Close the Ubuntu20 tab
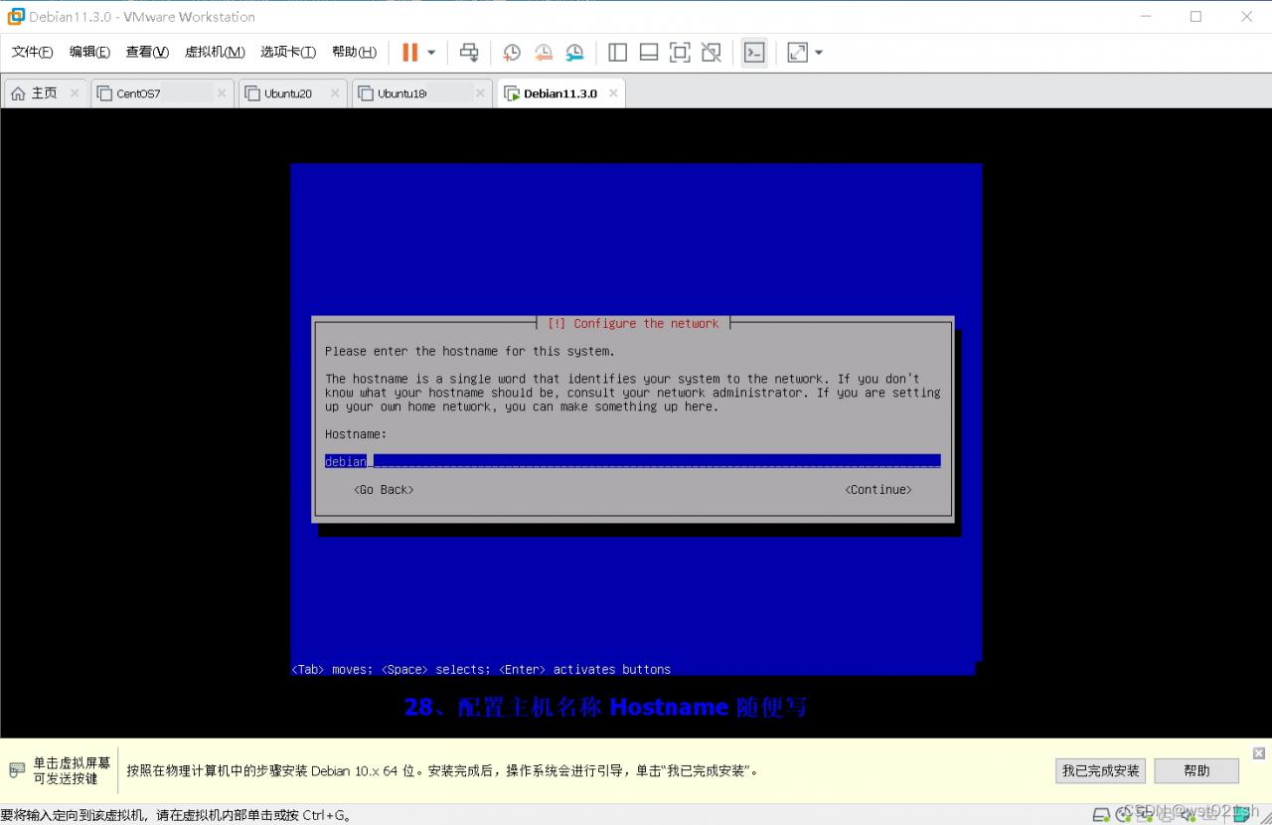 [x=335, y=93]
